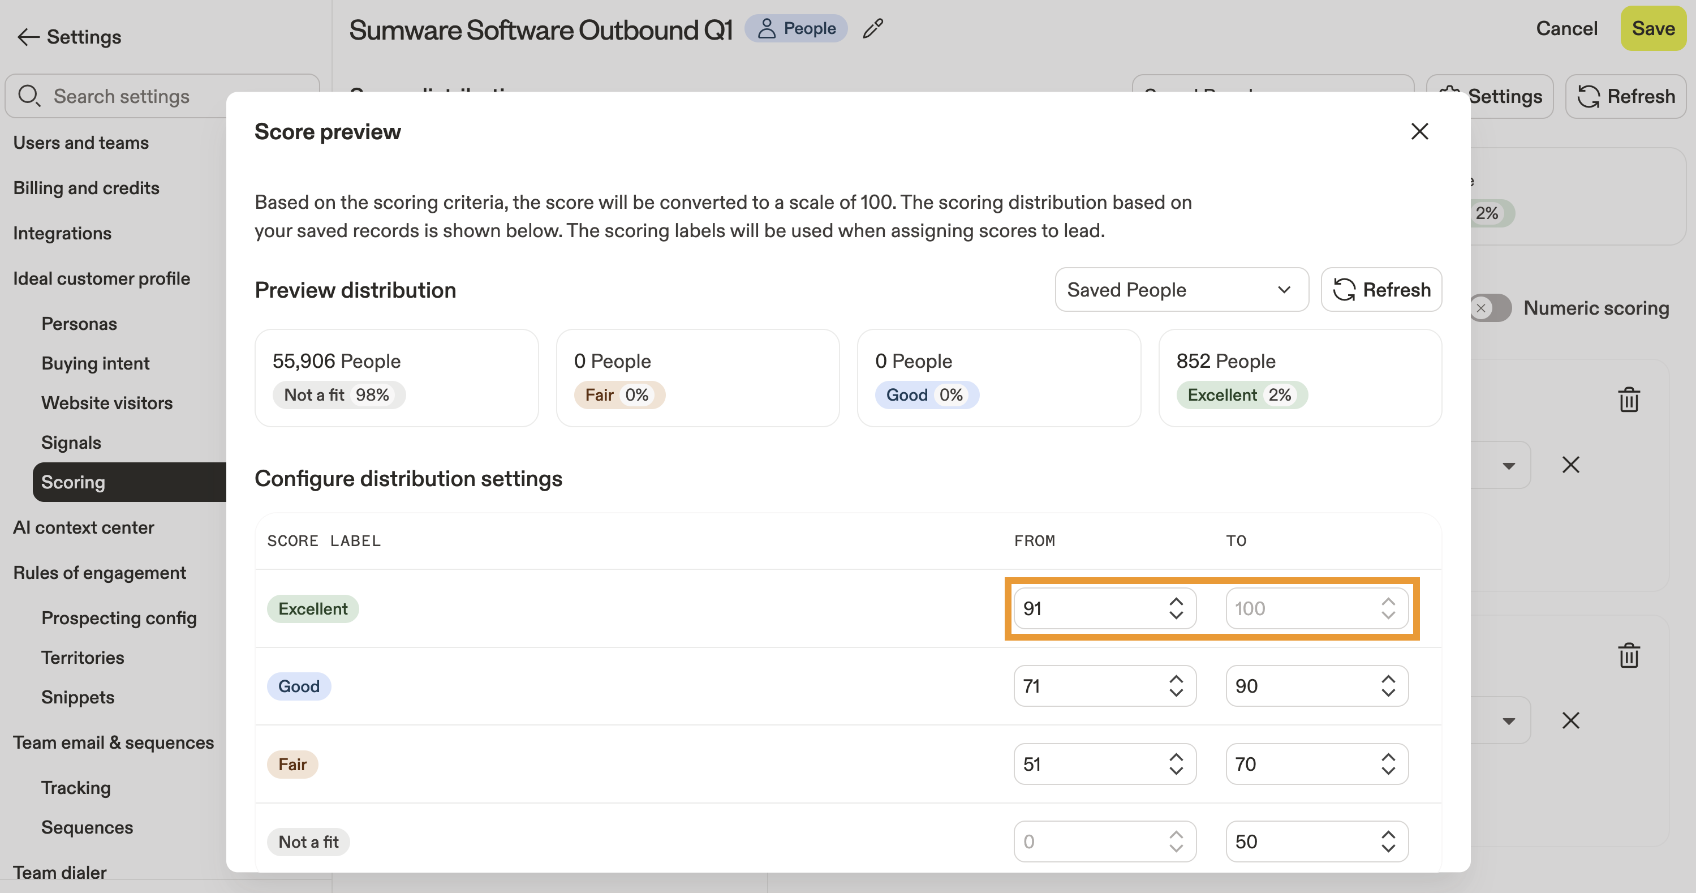This screenshot has height=893, width=1696.
Task: Click the Excellent score label chip
Action: (313, 608)
